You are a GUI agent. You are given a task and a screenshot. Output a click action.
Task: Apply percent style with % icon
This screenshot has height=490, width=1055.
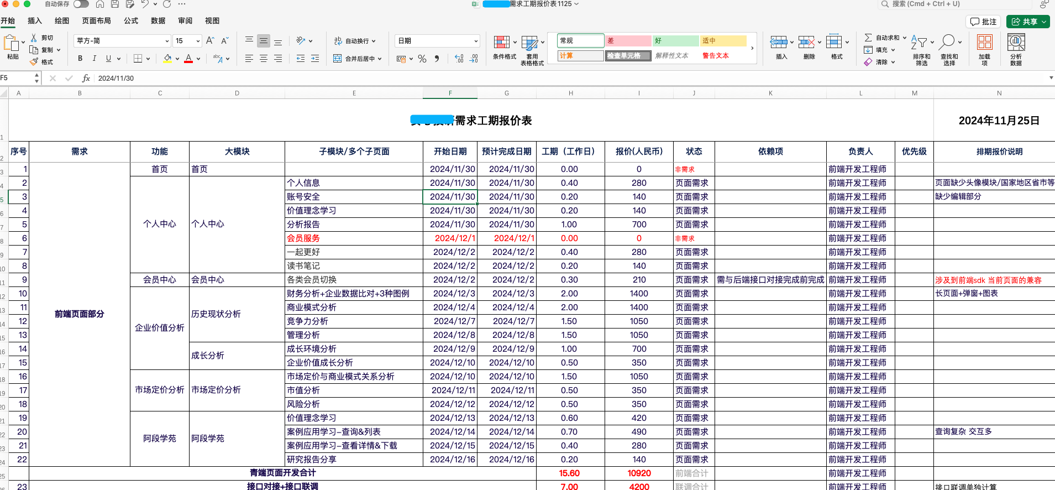click(x=422, y=59)
